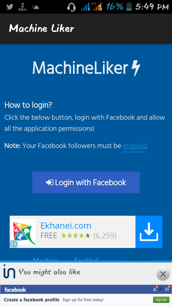Tap the headset icon in status bar
Screen dimensions: 172x306
(71, 8)
